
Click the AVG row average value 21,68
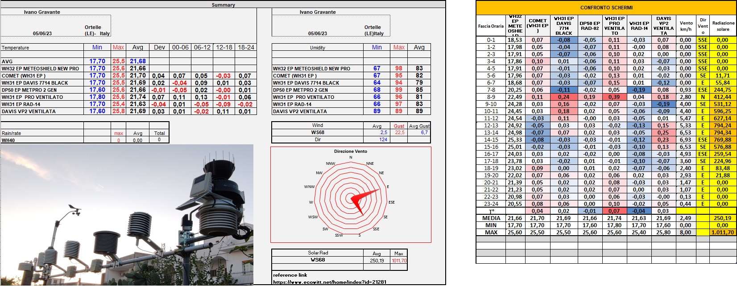138,61
